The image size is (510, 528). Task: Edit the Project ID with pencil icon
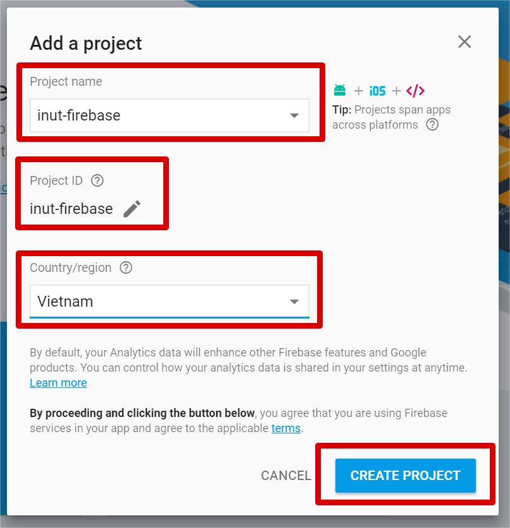(132, 209)
